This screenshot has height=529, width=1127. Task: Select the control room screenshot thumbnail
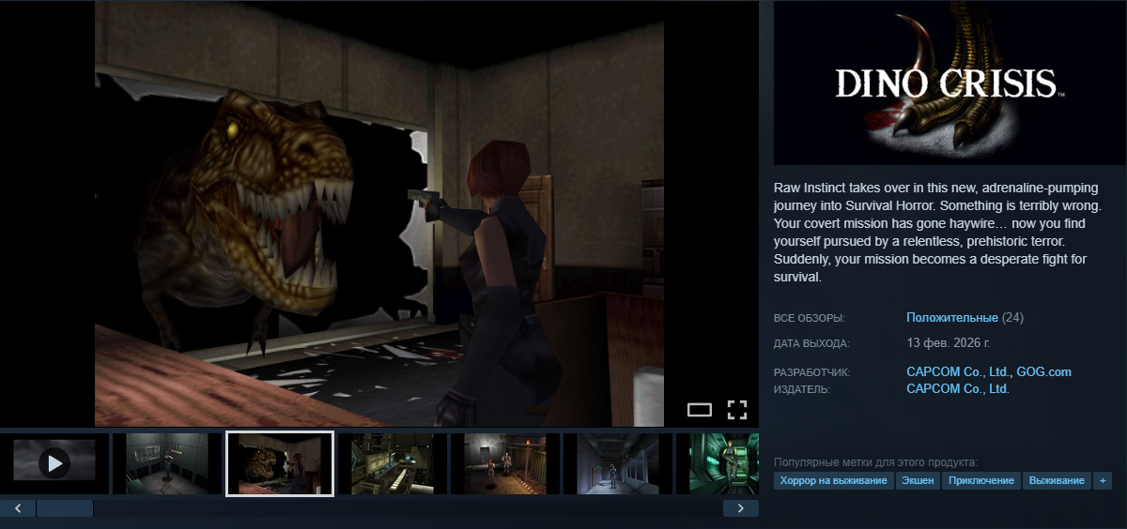click(393, 463)
